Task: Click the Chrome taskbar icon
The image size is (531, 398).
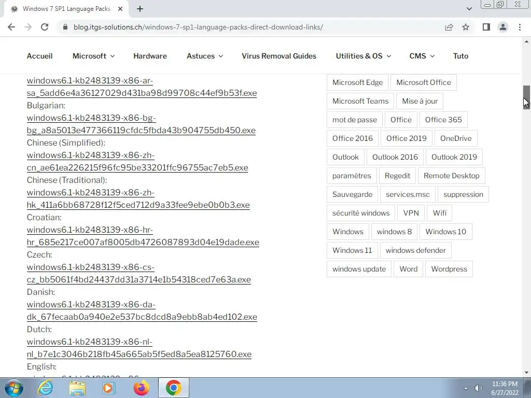Action: (x=173, y=388)
